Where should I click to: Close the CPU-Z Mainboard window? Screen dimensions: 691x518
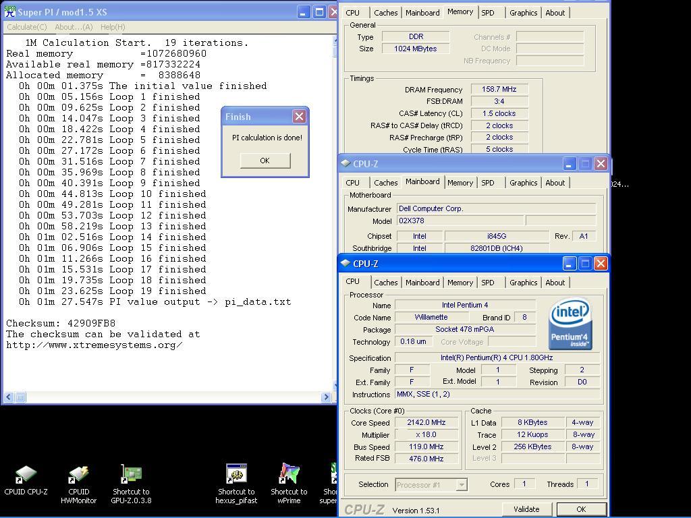601,164
